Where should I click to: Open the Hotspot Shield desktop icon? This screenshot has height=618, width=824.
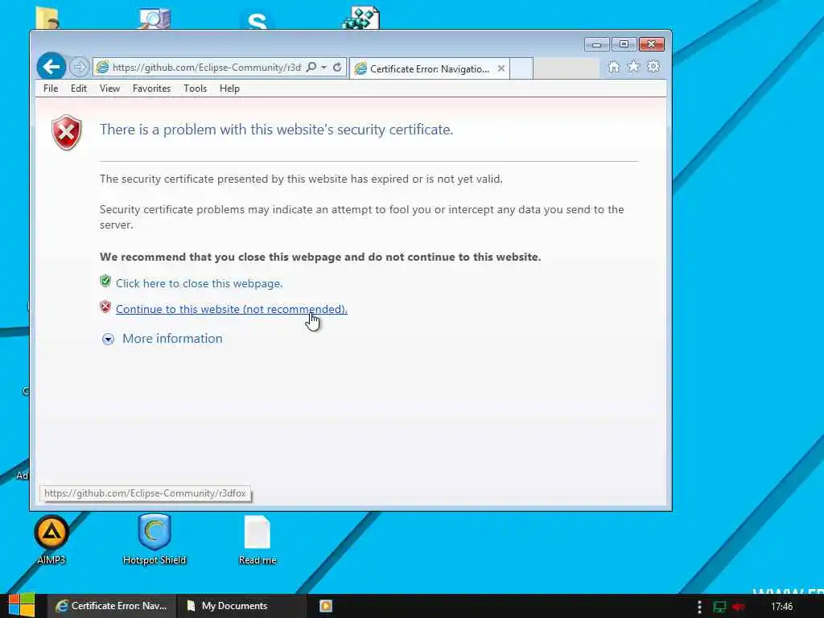click(x=154, y=540)
